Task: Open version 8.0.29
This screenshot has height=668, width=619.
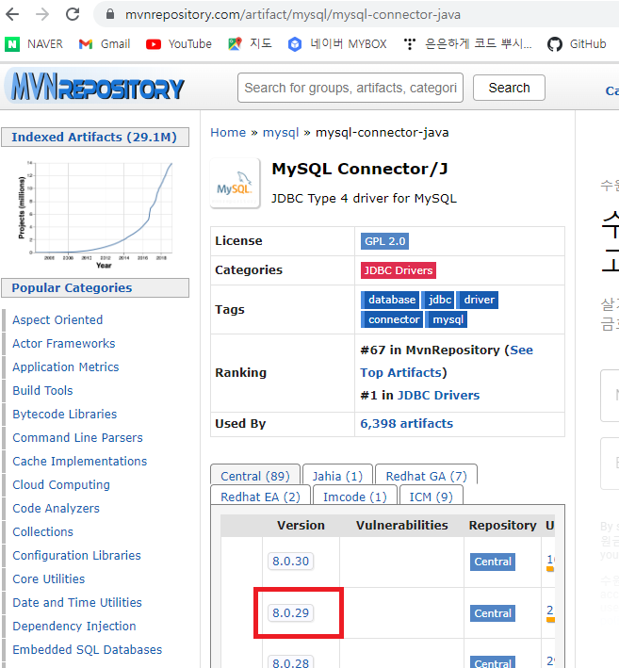Action: (290, 613)
